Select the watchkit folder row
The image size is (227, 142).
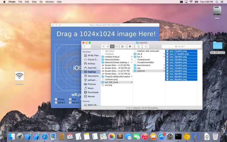149,71
